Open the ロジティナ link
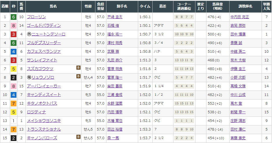272x143 pixels. [x=36, y=112]
